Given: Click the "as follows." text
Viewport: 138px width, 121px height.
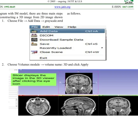Looking at the screenshot, I should [x=74, y=14].
